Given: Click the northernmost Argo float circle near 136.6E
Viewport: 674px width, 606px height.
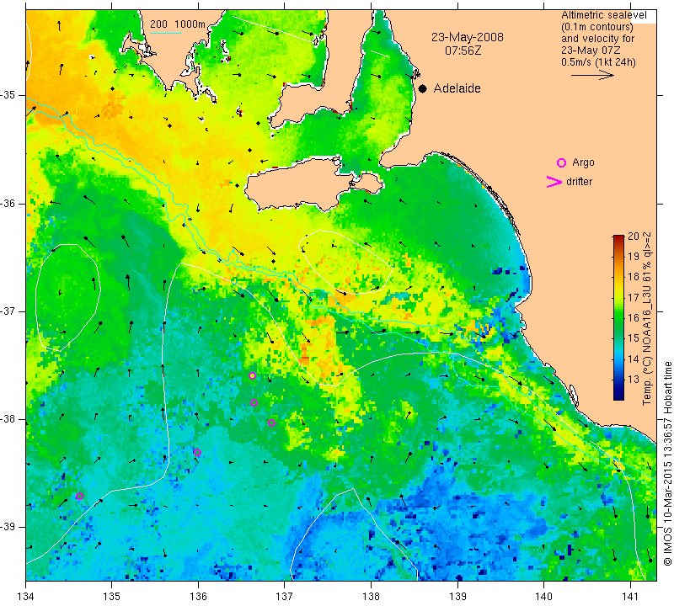Looking at the screenshot, I should coord(252,375).
